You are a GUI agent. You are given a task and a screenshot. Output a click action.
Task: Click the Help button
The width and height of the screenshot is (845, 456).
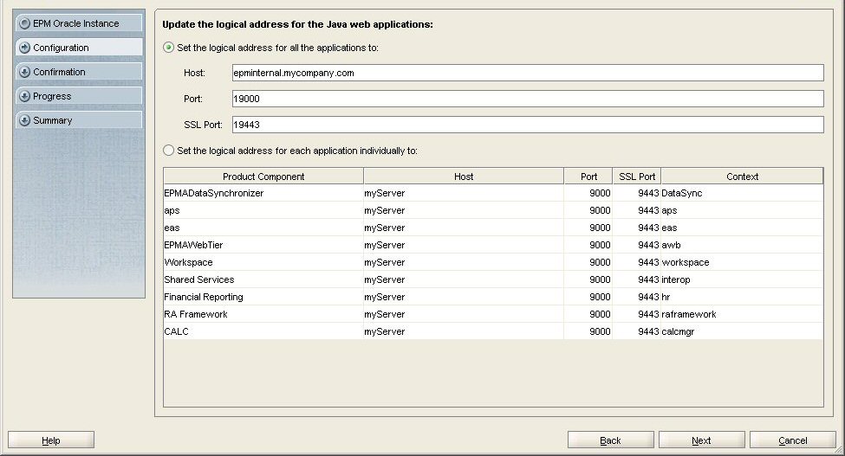coord(51,440)
